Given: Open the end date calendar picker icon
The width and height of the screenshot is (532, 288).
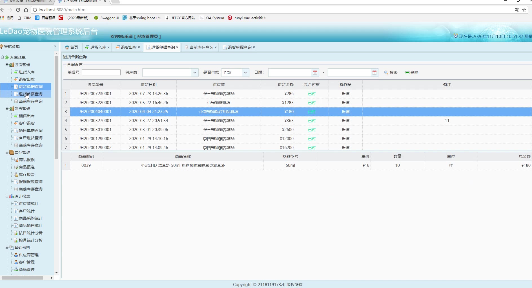Looking at the screenshot, I should click(x=374, y=73).
